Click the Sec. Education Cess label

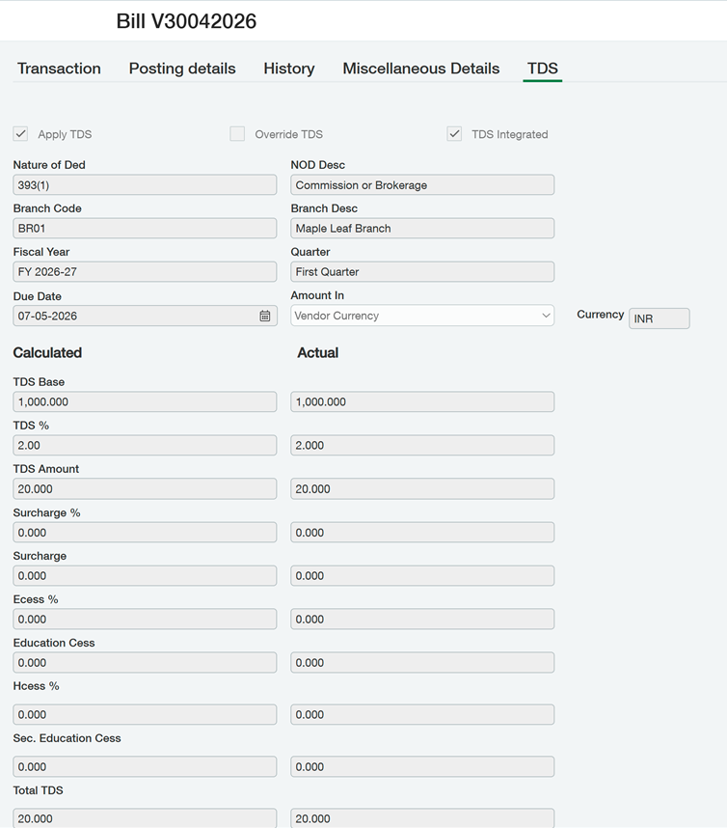[x=67, y=738]
